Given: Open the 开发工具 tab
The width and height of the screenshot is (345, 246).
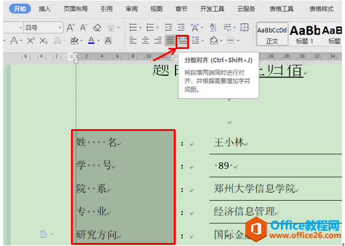Looking at the screenshot, I should pos(212,9).
